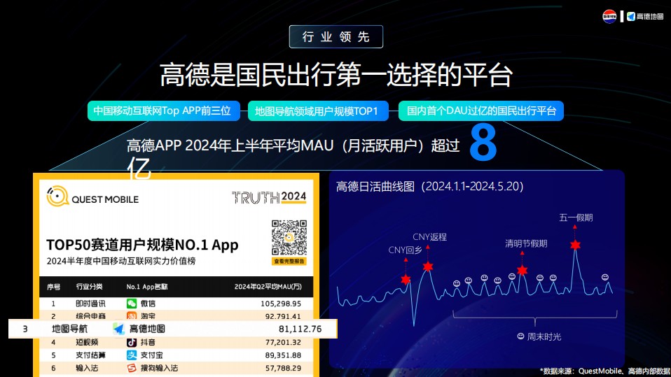Click the value 81,112.76

(300, 329)
